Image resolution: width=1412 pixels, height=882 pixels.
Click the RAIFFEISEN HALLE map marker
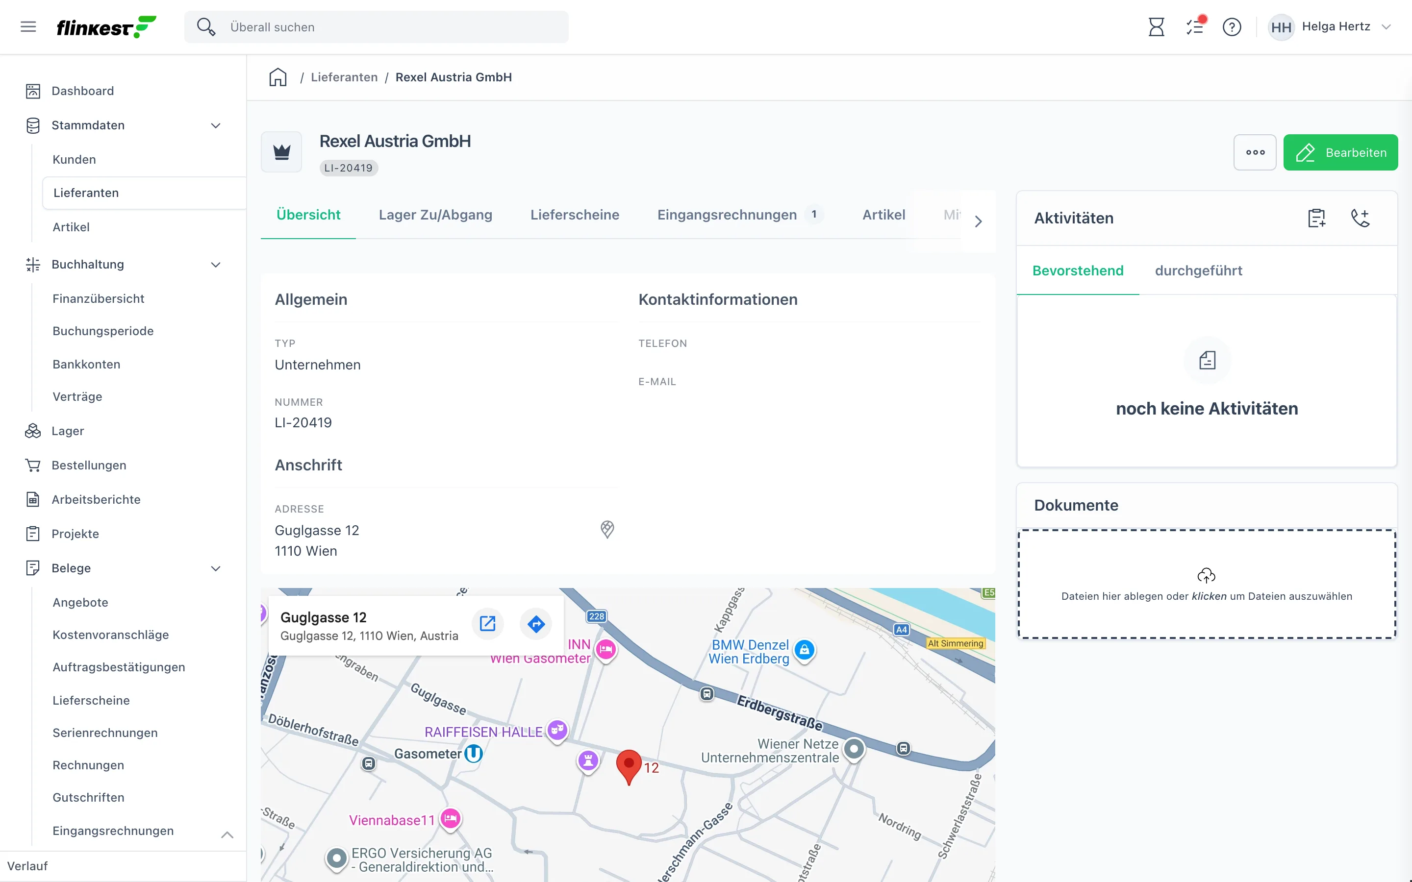tap(557, 730)
